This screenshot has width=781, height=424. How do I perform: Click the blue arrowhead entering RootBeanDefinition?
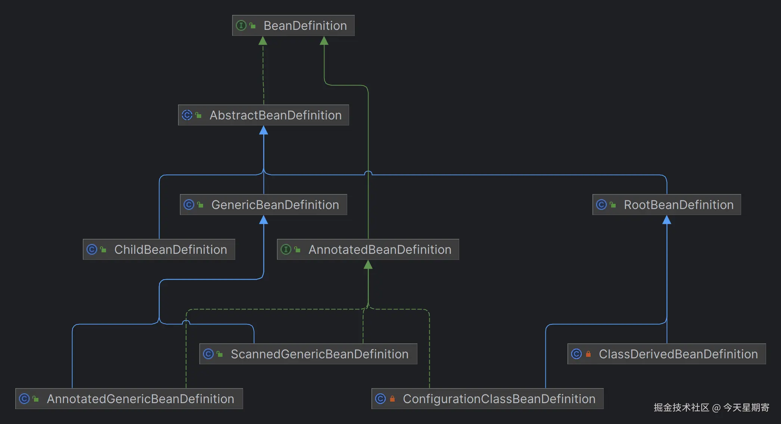[x=667, y=220]
